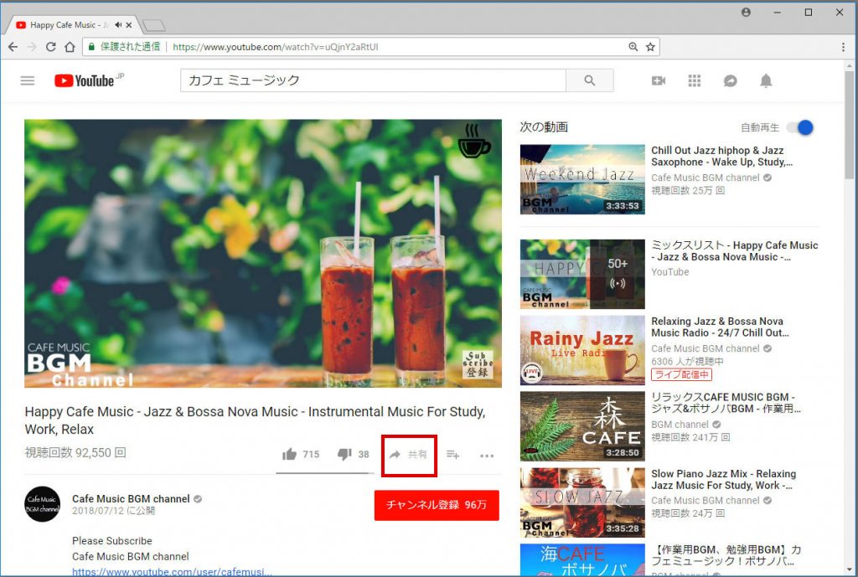Viewport: 858px width, 577px height.
Task: Open the upload video camera icon
Action: (659, 81)
